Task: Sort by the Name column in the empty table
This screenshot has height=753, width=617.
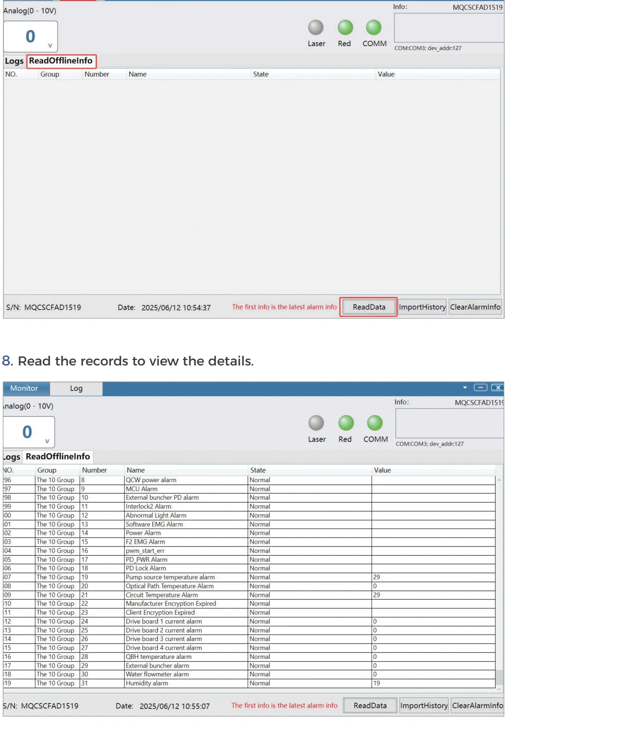Action: coord(188,74)
